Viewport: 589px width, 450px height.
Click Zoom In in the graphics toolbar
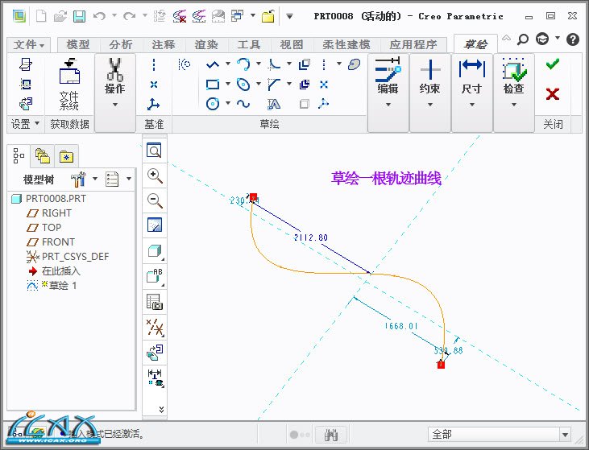click(x=155, y=175)
